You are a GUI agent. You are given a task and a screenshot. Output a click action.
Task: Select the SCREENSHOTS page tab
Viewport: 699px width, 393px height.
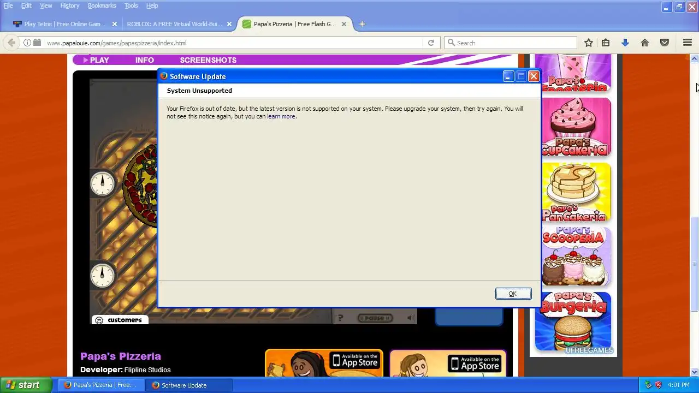208,60
